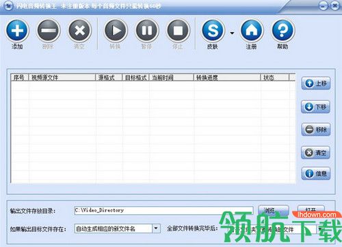Click the 信息 info button
Image resolution: width=342 pixels, height=247 pixels.
coord(316,173)
